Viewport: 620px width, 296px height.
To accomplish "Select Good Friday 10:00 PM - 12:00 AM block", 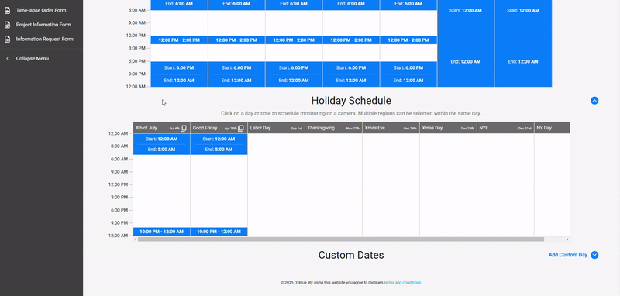I will click(219, 232).
